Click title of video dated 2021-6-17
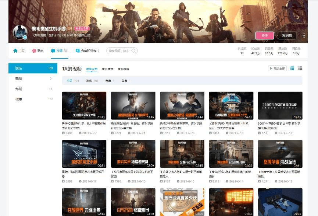Screen dimensions: 318x216 (x=83, y=174)
